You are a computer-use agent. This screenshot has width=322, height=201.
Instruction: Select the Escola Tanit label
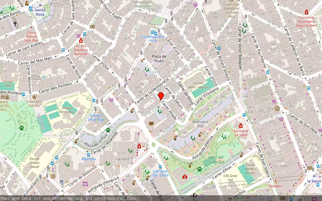click(x=8, y=84)
